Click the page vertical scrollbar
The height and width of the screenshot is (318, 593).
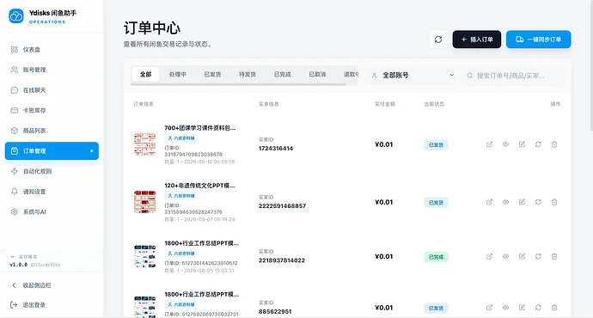(592, 66)
